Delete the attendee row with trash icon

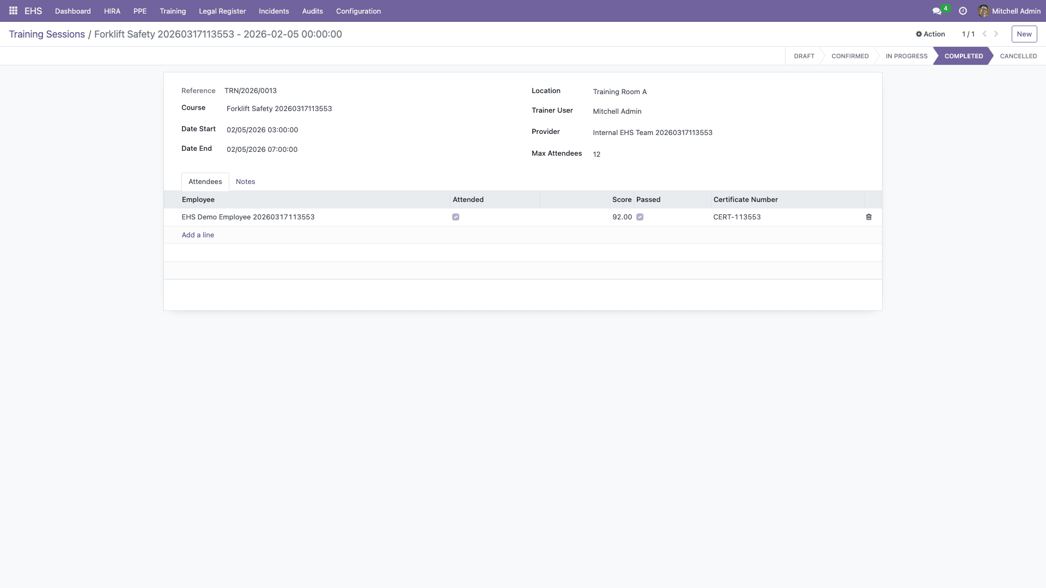[x=869, y=217]
